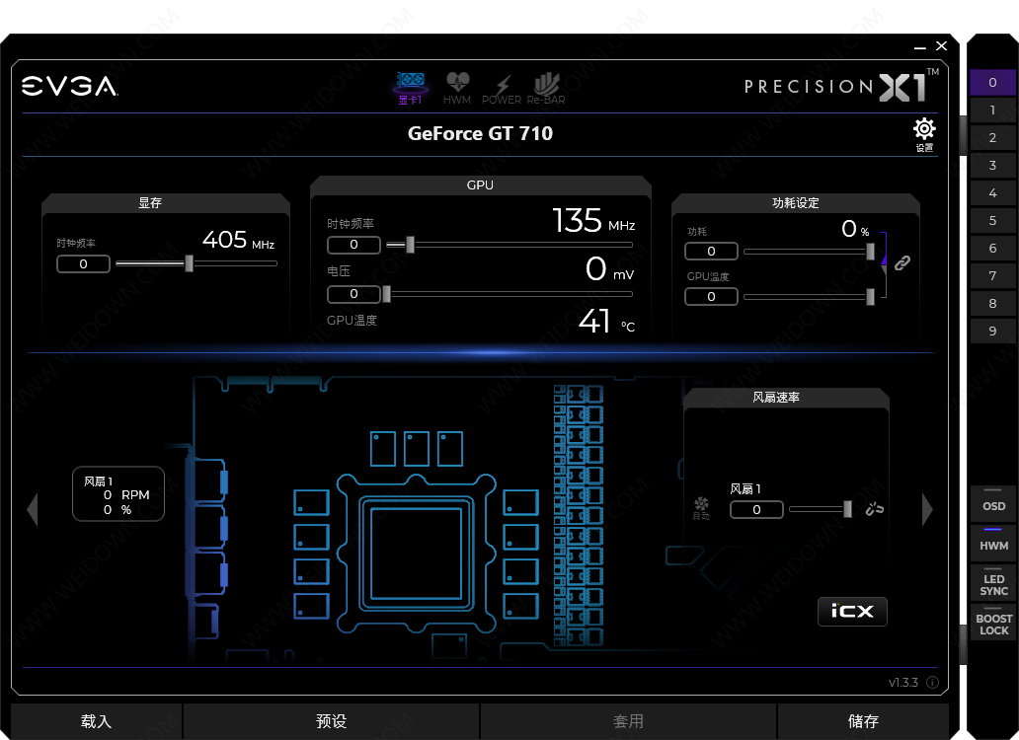Image resolution: width=1019 pixels, height=740 pixels.
Task: Open the iCX button
Action: pos(852,612)
